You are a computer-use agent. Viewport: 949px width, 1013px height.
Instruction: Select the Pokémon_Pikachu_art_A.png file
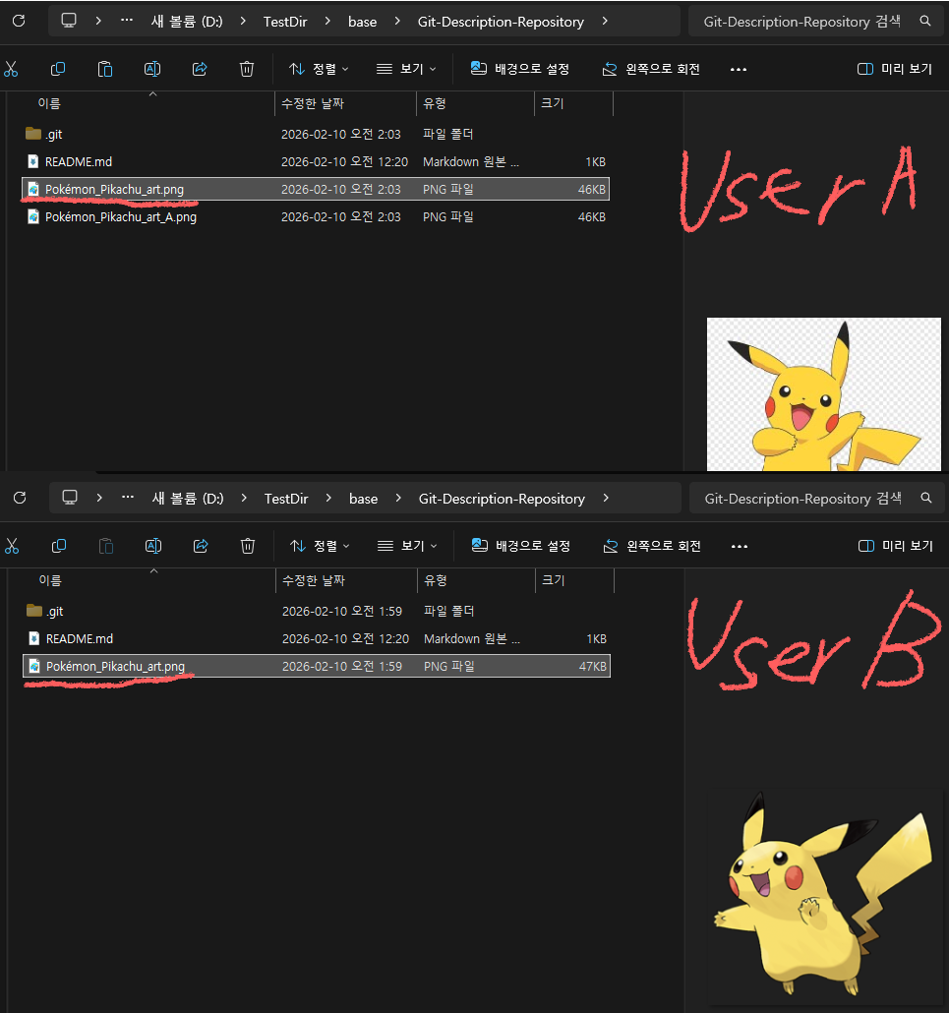[x=121, y=216]
